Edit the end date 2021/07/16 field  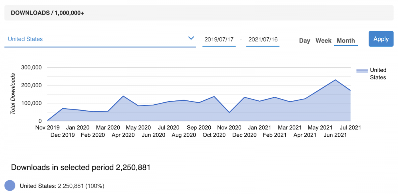click(263, 39)
